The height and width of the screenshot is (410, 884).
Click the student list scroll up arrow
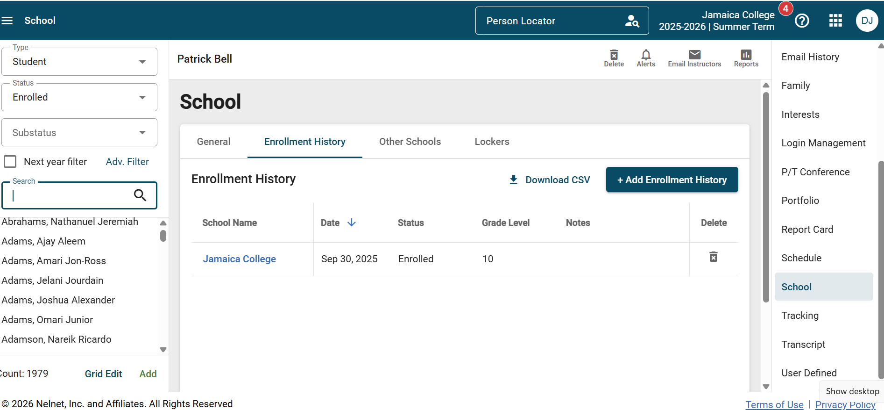(163, 223)
